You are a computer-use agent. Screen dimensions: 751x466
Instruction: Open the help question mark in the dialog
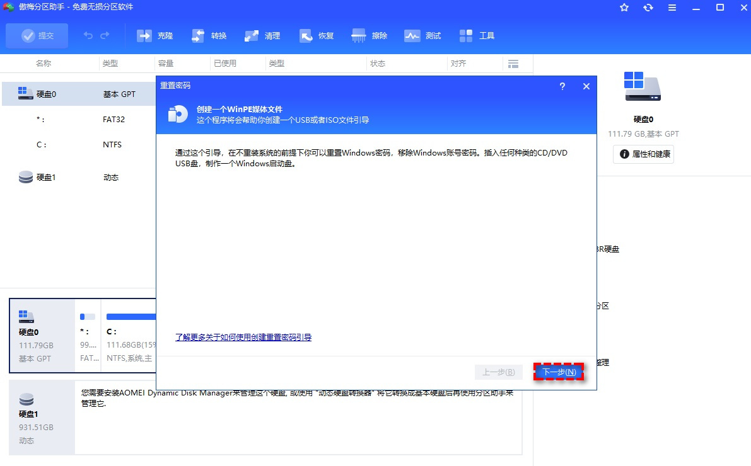click(562, 87)
